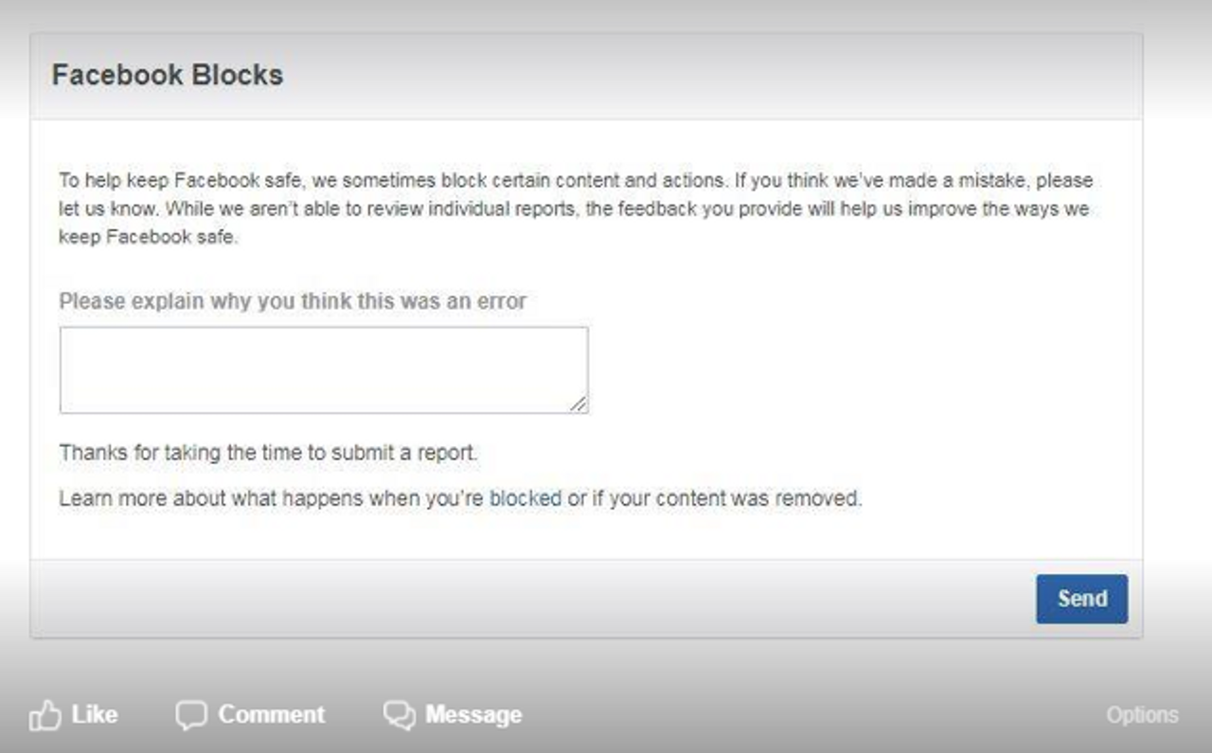Click the "Thanks for taking the time" text
1212x753 pixels.
point(268,453)
